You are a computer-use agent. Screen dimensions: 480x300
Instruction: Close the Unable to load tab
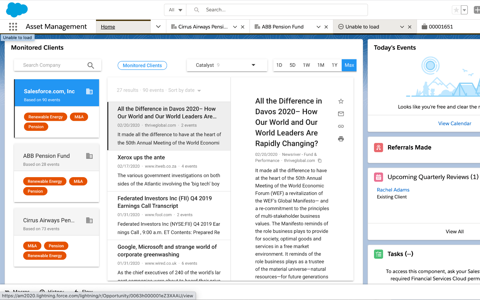[410, 27]
